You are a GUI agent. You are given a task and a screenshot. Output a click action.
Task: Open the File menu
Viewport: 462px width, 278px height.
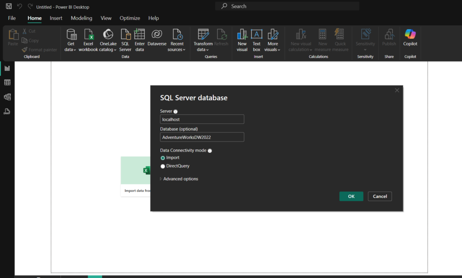coord(12,18)
